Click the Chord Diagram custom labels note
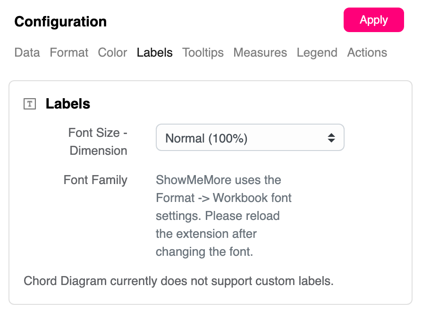Viewport: 422px width, 319px height. point(178,281)
